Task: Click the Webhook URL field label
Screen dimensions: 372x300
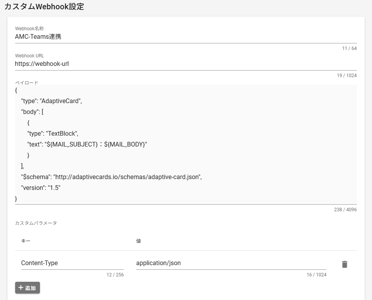Action: pyautogui.click(x=29, y=56)
